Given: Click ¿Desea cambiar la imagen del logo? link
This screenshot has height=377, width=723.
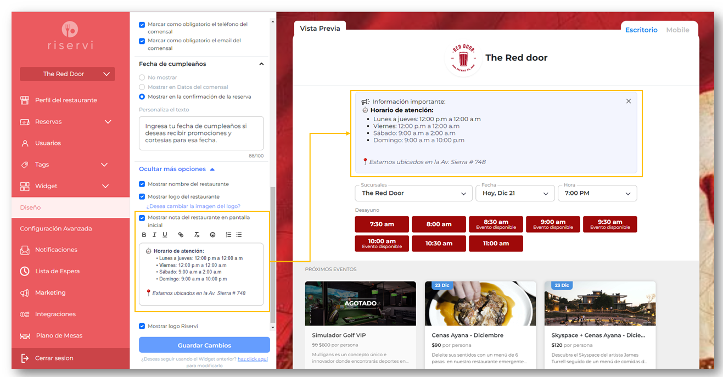Looking at the screenshot, I should click(193, 206).
